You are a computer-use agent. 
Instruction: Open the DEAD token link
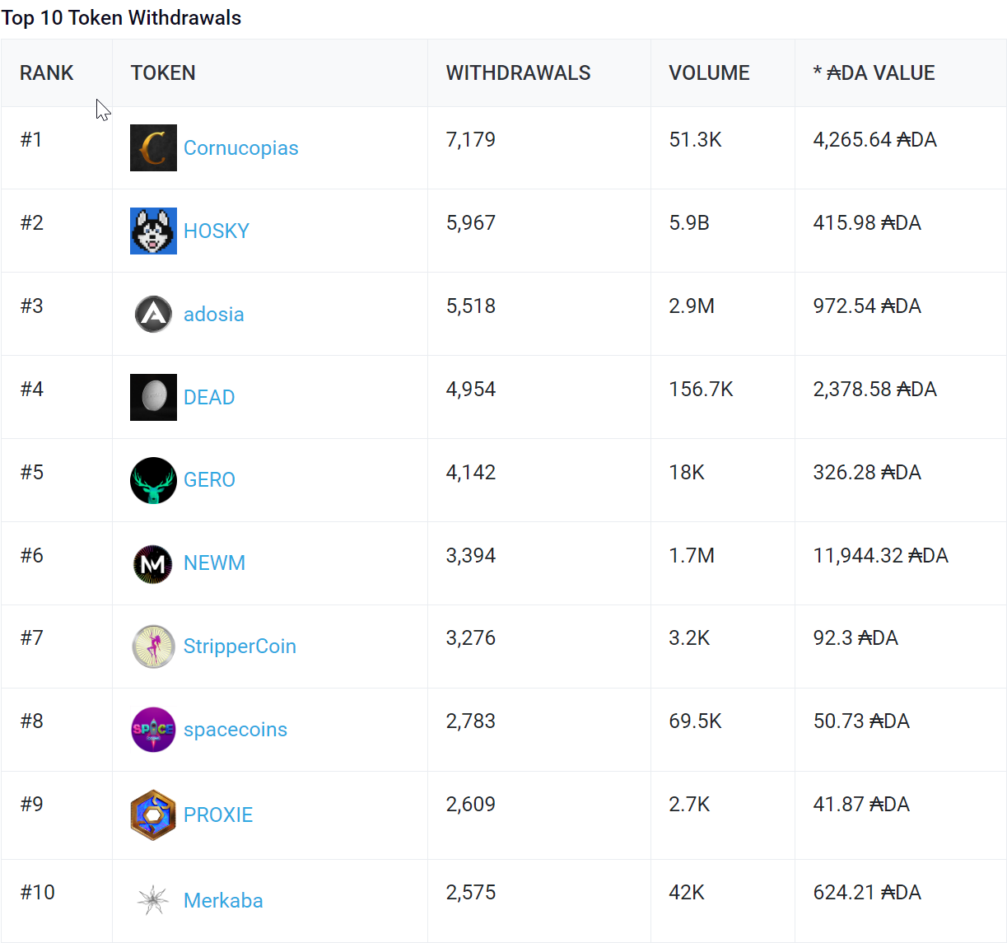[209, 398]
